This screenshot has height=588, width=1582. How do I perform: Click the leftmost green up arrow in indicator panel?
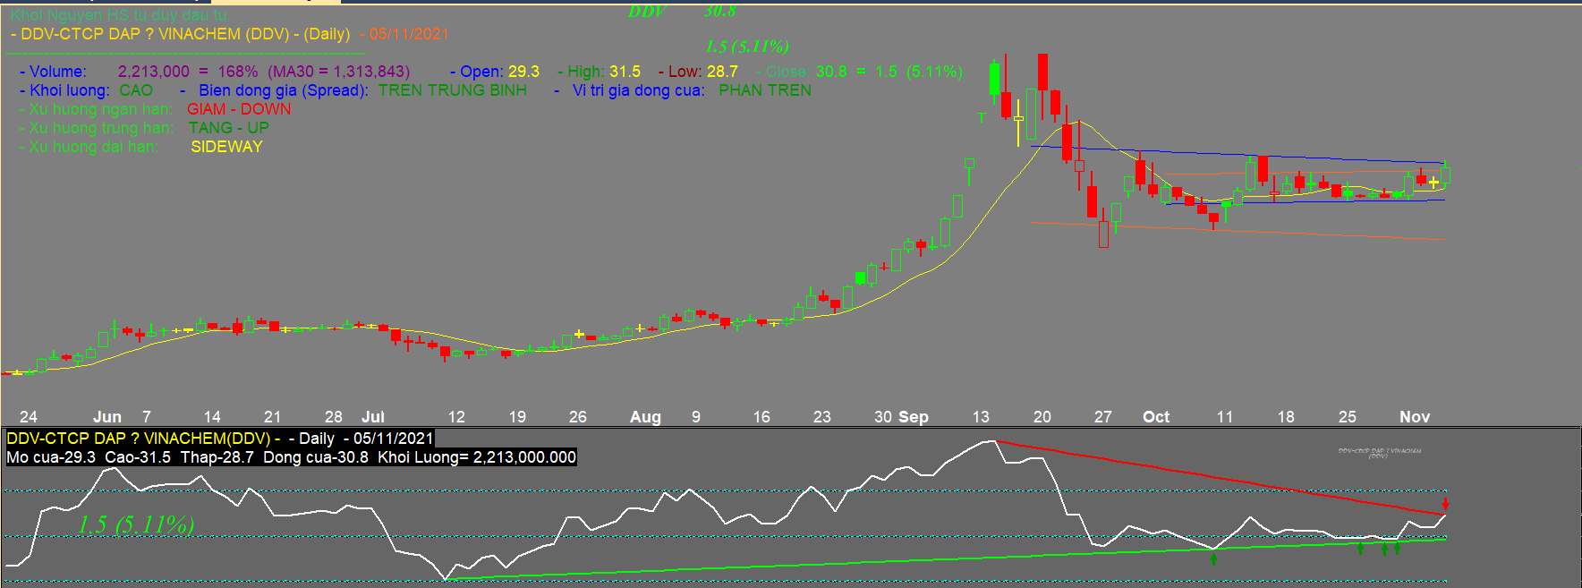tap(1213, 558)
